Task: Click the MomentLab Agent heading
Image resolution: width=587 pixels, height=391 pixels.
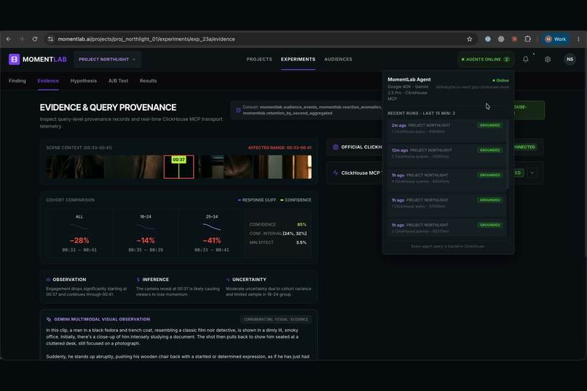Action: [409, 79]
